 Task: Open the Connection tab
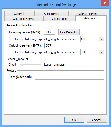click(59, 19)
